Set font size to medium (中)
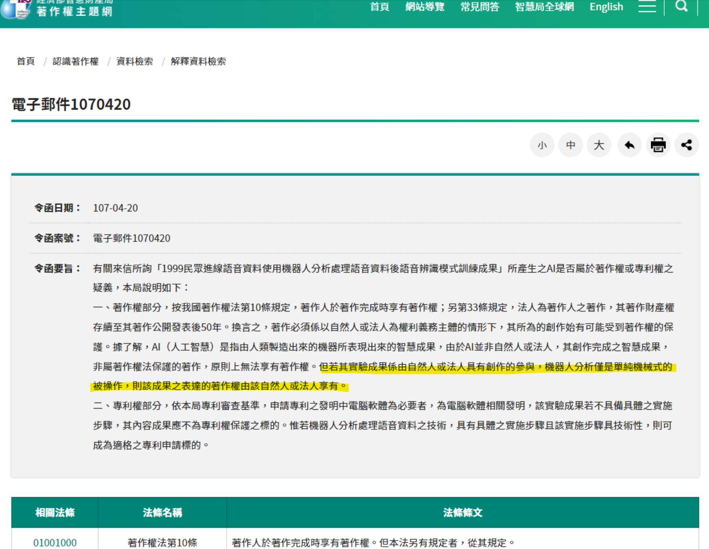 point(570,145)
